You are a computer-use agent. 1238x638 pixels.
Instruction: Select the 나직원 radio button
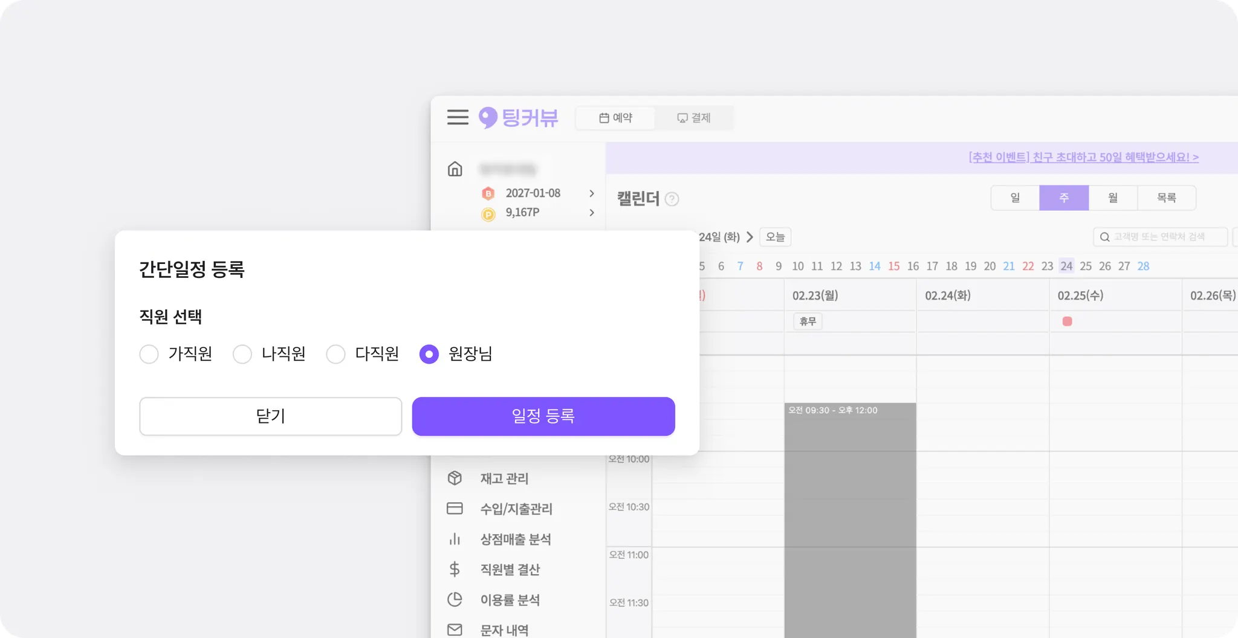[242, 354]
